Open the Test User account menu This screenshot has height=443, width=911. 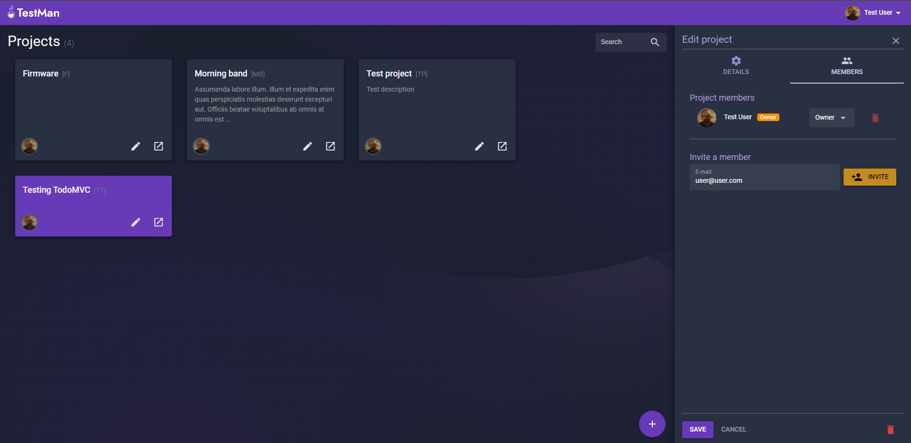coord(873,13)
